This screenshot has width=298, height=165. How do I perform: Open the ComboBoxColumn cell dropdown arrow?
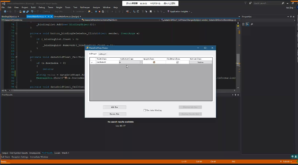(x=141, y=62)
